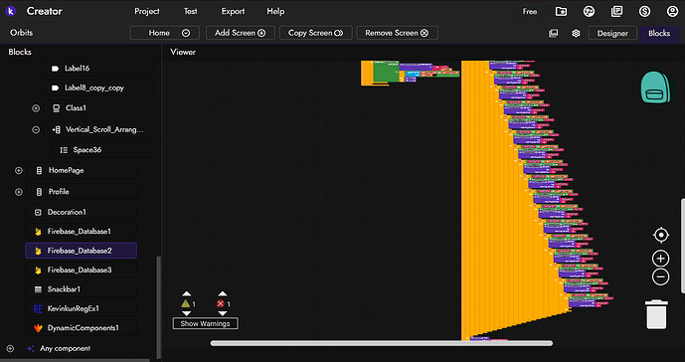Zoom in the blocks workspace
685x362 pixels.
(x=660, y=259)
